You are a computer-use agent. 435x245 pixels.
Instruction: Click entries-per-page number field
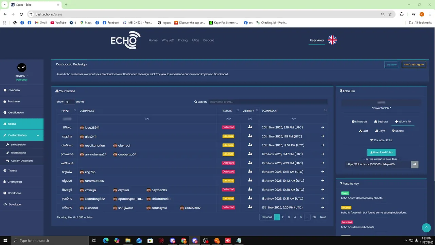pyautogui.click(x=69, y=102)
